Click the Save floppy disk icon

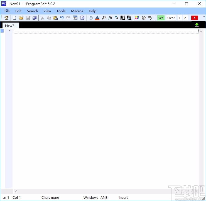point(28,18)
